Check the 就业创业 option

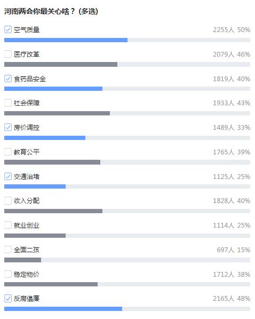point(8,225)
